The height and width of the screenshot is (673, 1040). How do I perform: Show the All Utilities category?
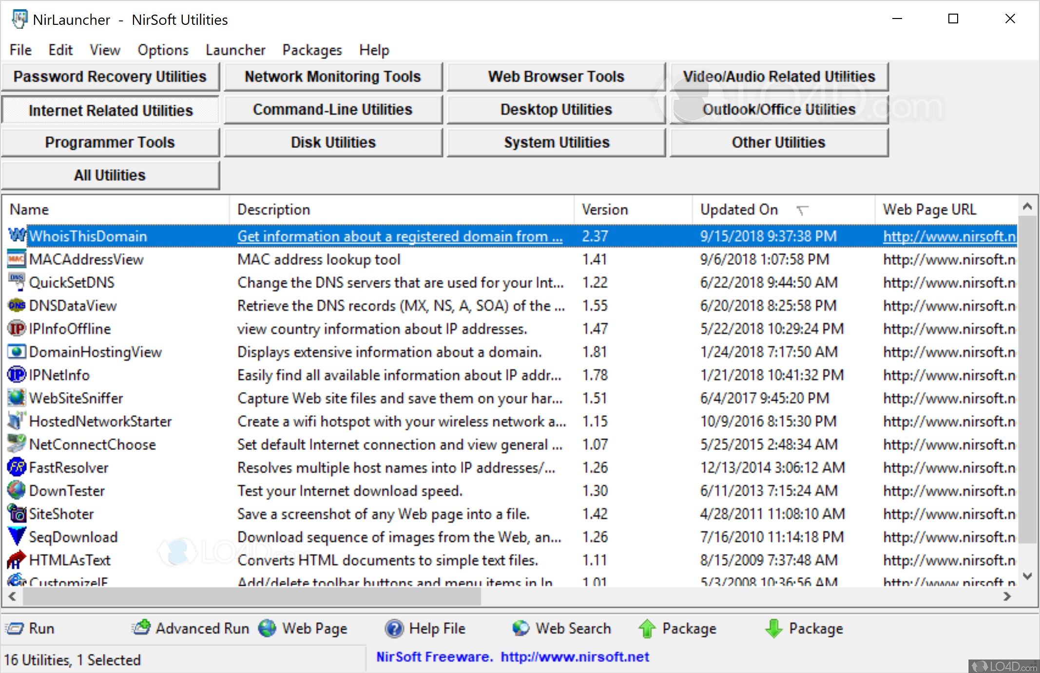pyautogui.click(x=110, y=175)
